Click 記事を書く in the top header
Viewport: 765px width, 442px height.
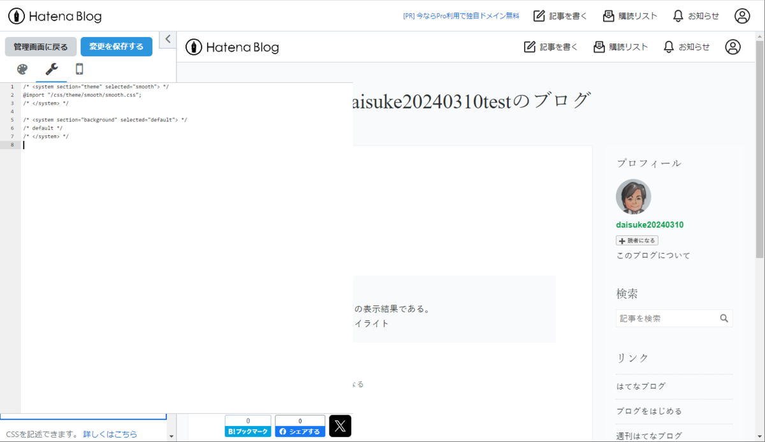[x=560, y=16]
